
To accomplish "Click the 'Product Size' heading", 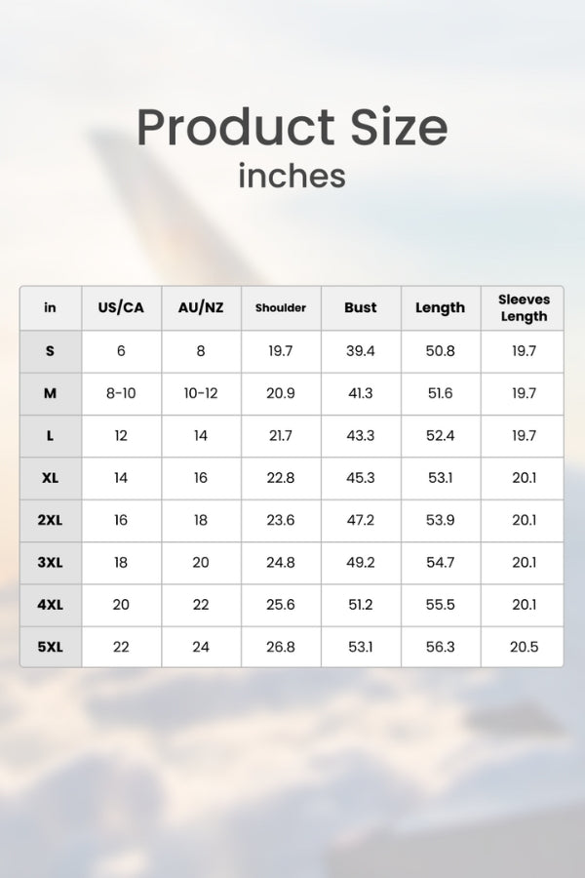I will pyautogui.click(x=292, y=127).
